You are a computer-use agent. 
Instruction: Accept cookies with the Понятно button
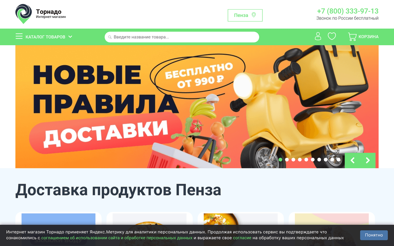(x=374, y=235)
